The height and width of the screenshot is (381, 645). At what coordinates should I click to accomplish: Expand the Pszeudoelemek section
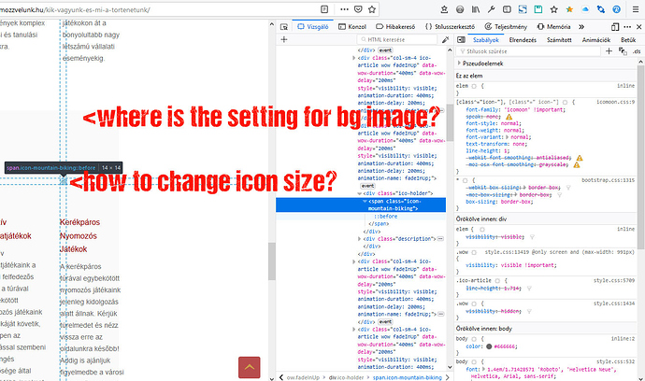tap(460, 63)
